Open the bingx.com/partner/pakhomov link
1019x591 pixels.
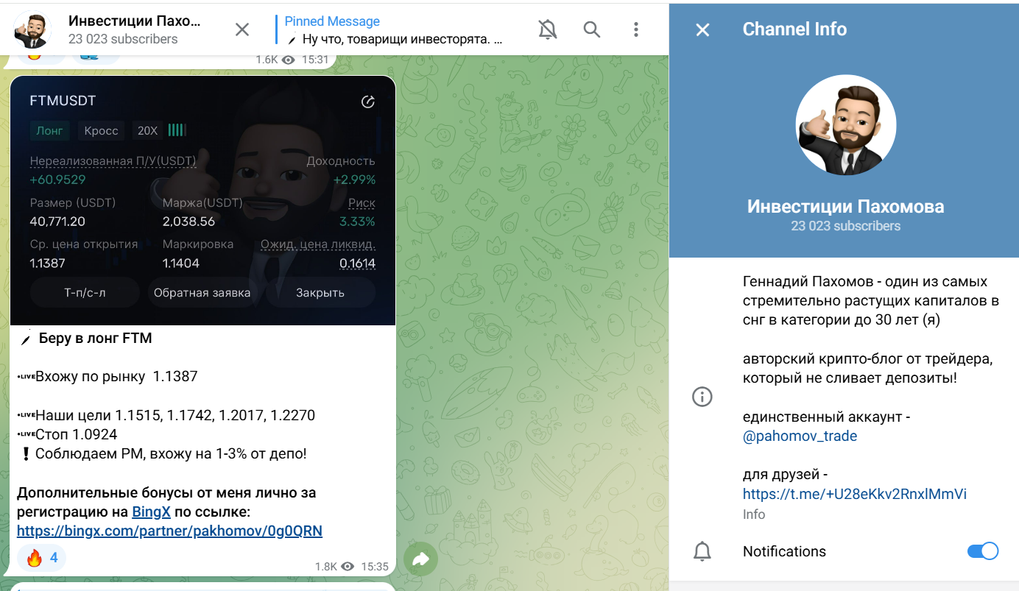[x=169, y=531]
